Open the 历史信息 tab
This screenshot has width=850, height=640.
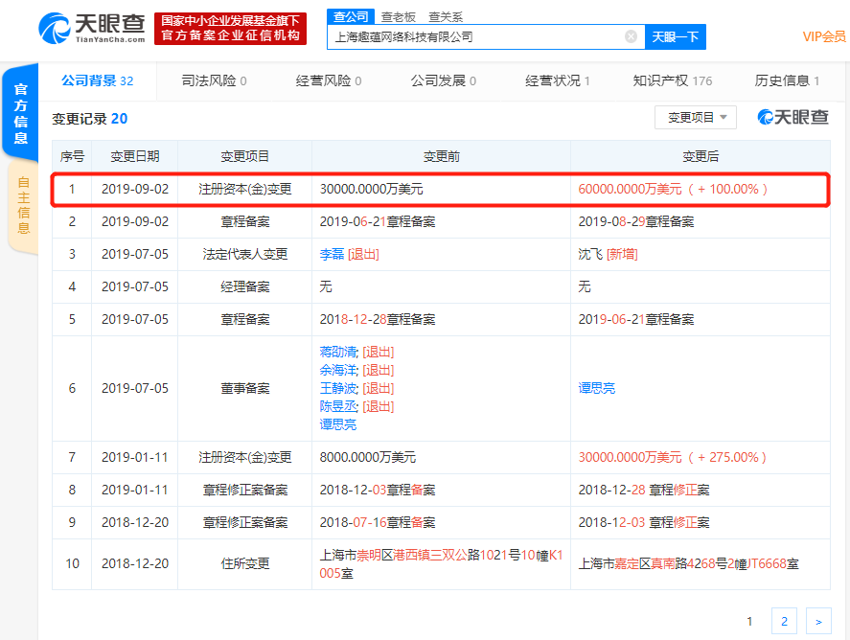click(787, 81)
